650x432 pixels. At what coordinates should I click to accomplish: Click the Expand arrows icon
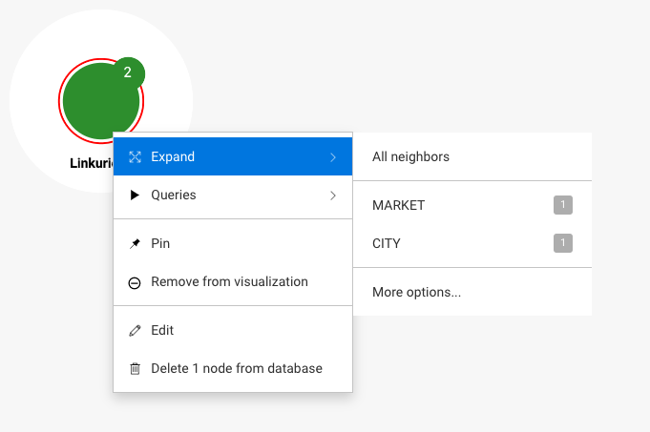(x=135, y=157)
